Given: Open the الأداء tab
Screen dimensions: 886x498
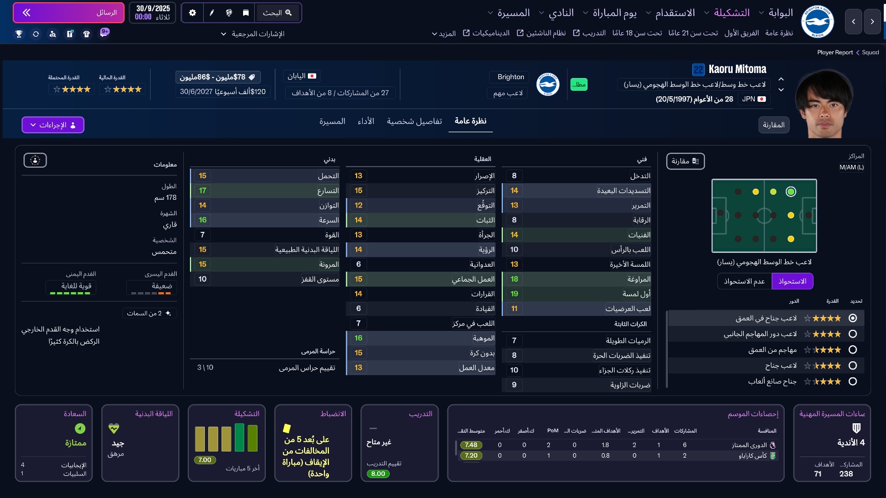Looking at the screenshot, I should [x=365, y=121].
